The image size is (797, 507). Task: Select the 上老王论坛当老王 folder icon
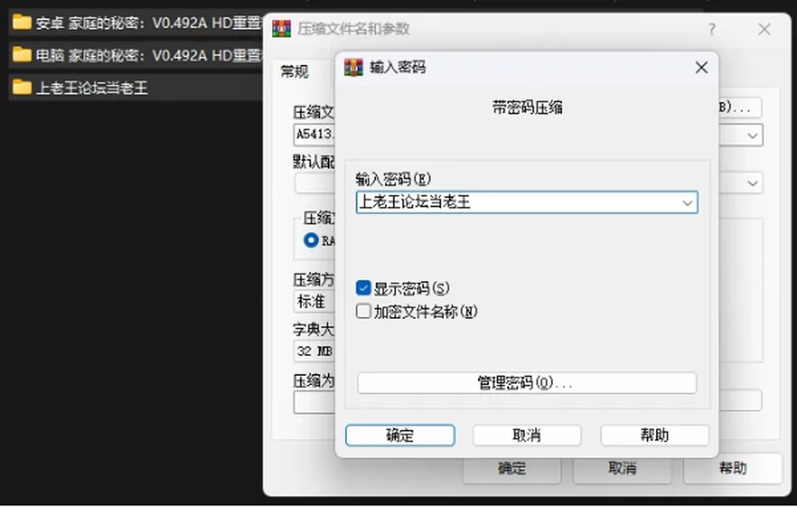22,87
